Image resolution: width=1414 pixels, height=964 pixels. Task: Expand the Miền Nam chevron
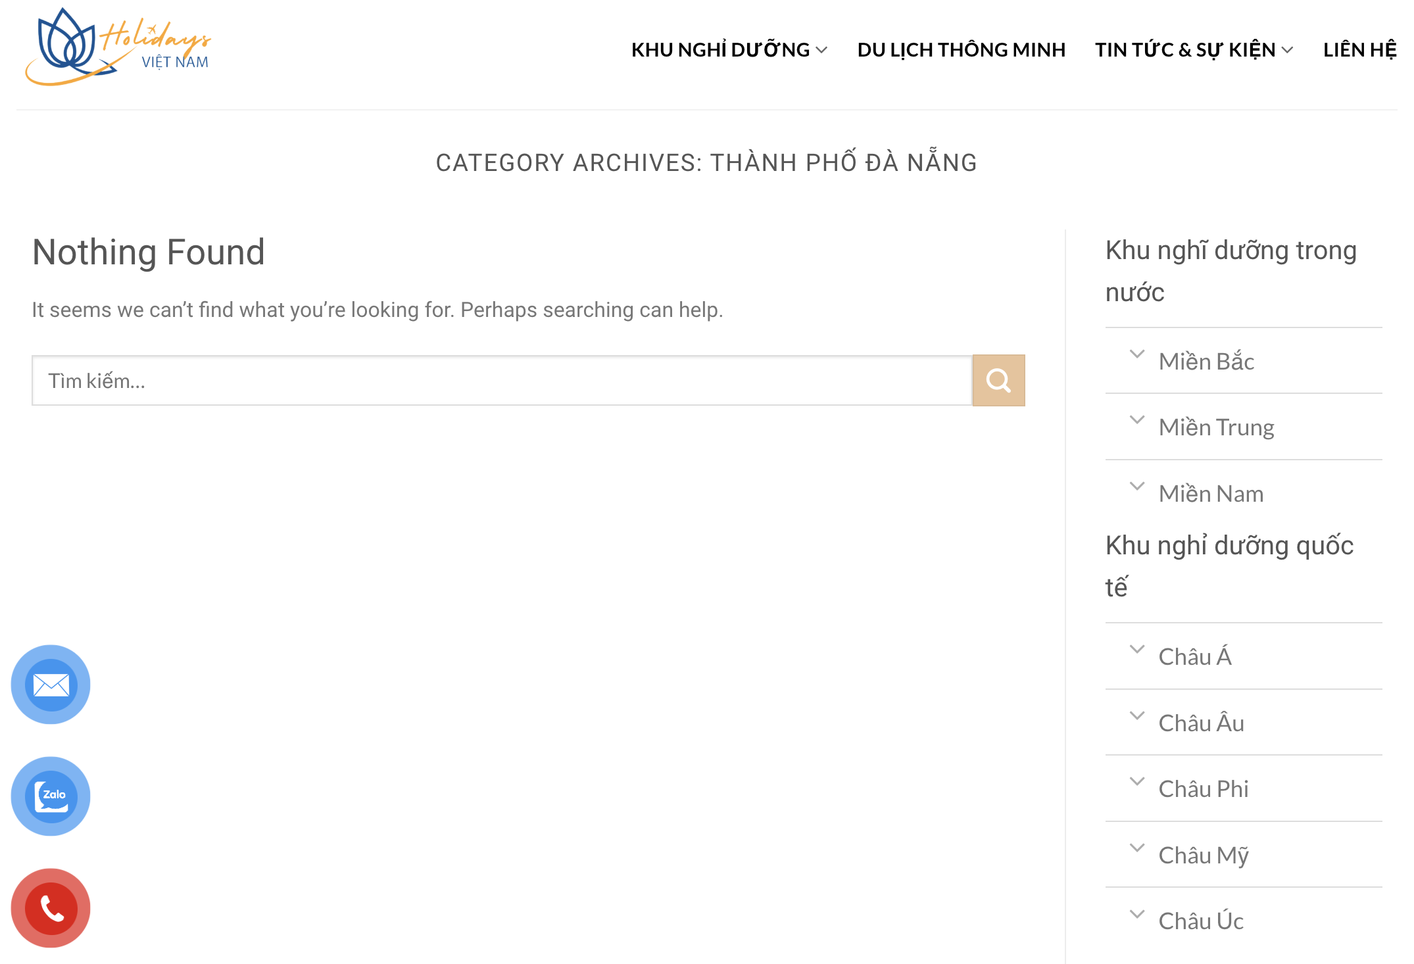point(1136,487)
